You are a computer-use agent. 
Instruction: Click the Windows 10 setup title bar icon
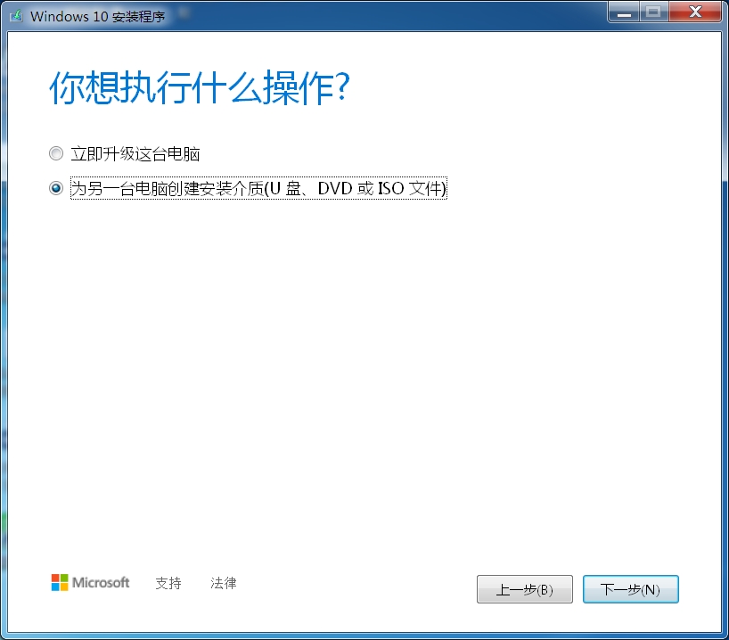[x=17, y=16]
